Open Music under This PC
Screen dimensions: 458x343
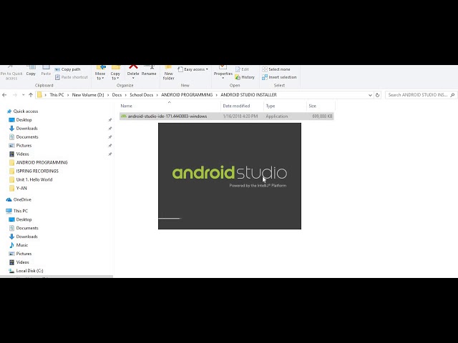[22, 245]
